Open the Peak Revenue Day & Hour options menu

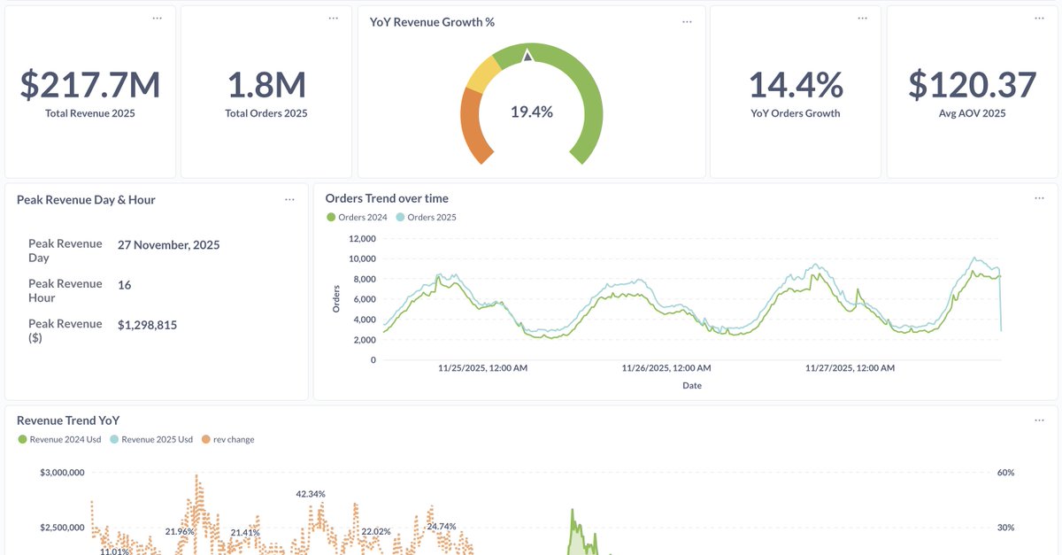289,199
